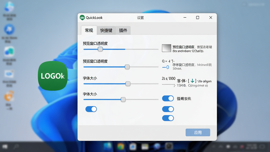Click the Chrome icon on the taskbar
Image resolution: width=270 pixels, height=152 pixels.
[120, 146]
